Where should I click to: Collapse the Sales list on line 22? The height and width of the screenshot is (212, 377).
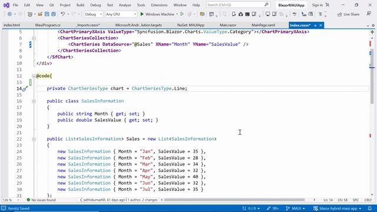pyautogui.click(x=34, y=139)
